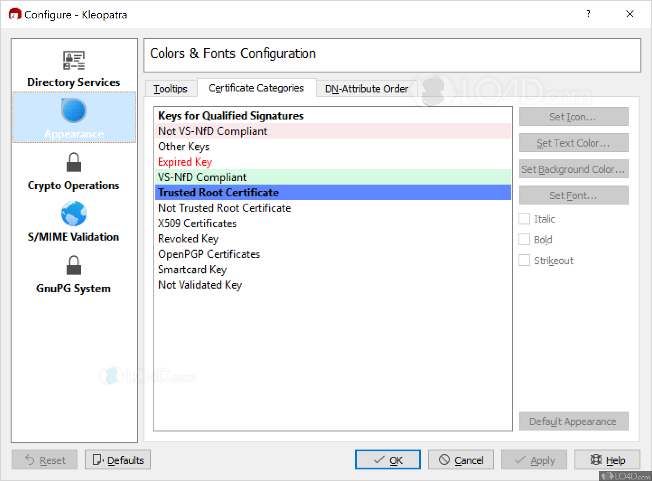Open Help from the bottom button row
This screenshot has width=652, height=481.
607,460
